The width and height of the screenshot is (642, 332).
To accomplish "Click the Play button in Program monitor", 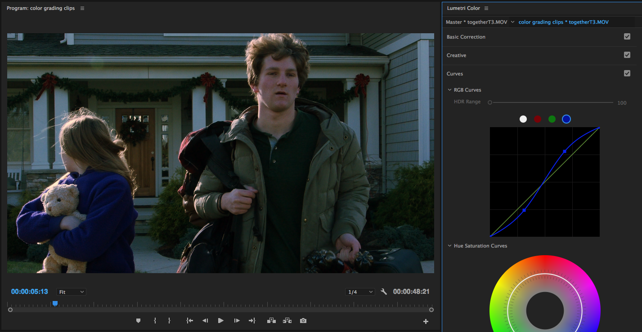I will click(220, 320).
